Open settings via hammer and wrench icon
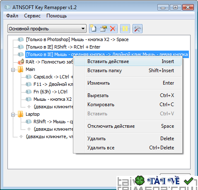198x190 pixels. pos(138,29)
